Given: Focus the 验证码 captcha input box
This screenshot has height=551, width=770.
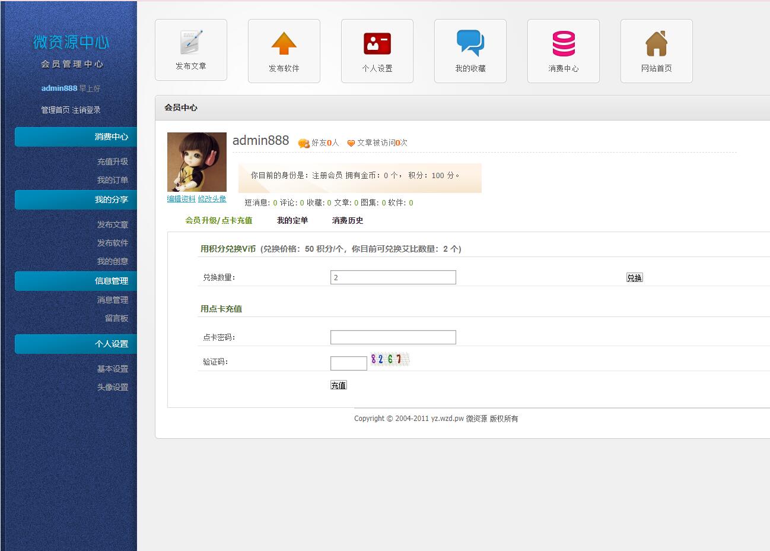Looking at the screenshot, I should [x=348, y=363].
